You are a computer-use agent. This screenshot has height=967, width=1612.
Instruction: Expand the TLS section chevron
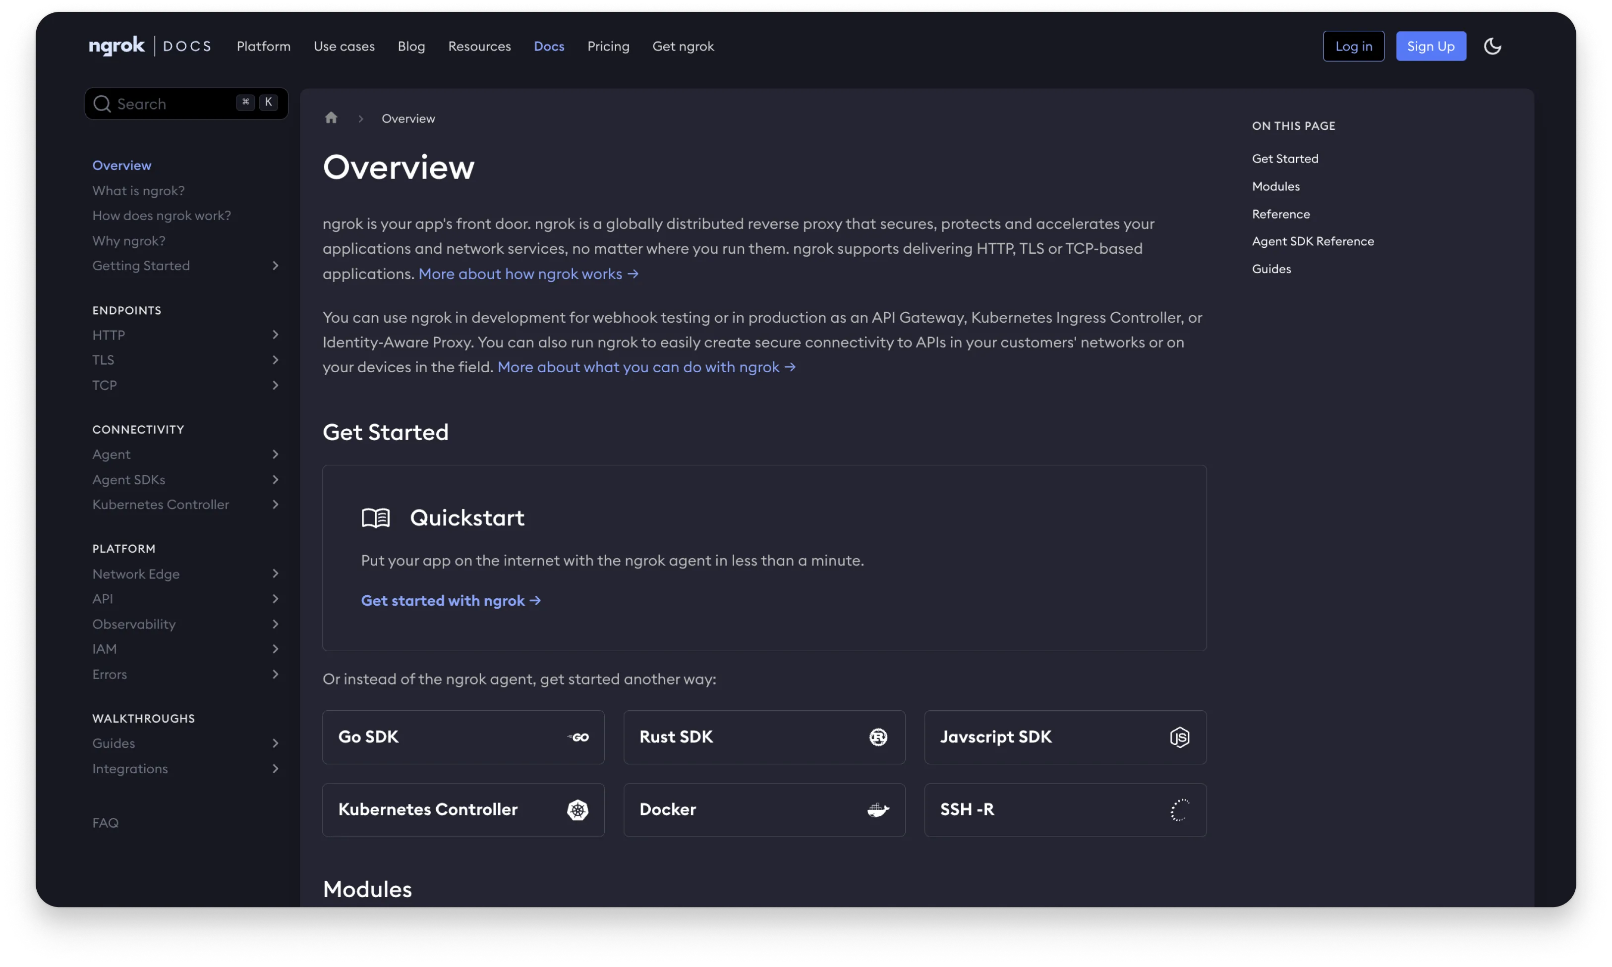click(x=275, y=360)
